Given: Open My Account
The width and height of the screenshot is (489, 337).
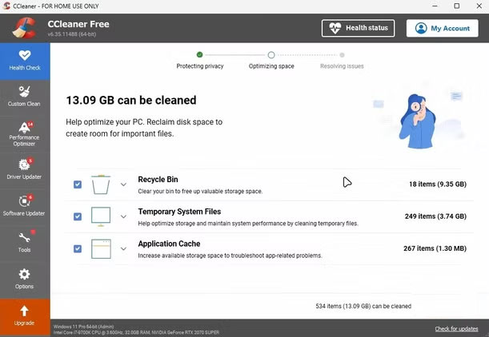Looking at the screenshot, I should pyautogui.click(x=443, y=28).
